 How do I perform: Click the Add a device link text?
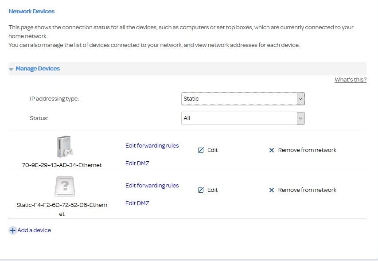tap(34, 230)
